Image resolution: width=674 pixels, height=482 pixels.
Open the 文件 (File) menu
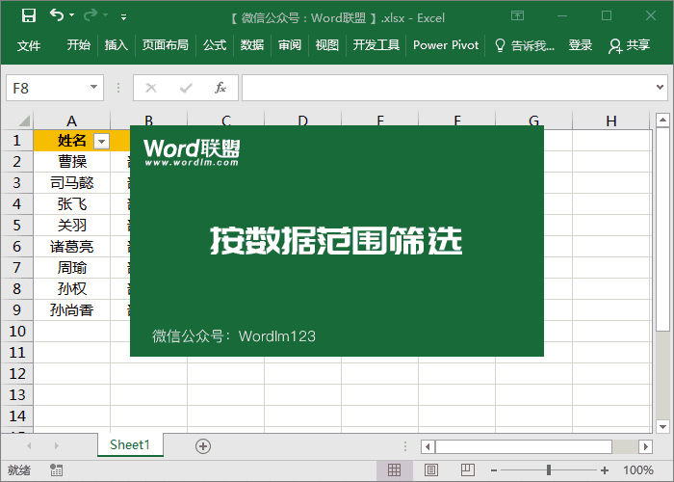(x=29, y=45)
